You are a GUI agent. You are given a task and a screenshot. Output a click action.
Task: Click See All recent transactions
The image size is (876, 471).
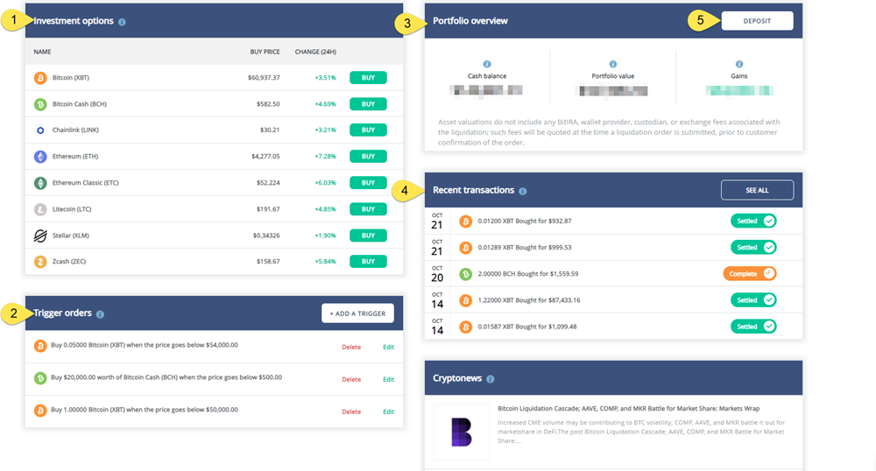click(757, 190)
